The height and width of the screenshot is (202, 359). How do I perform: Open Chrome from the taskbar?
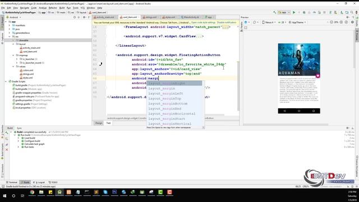32,192
